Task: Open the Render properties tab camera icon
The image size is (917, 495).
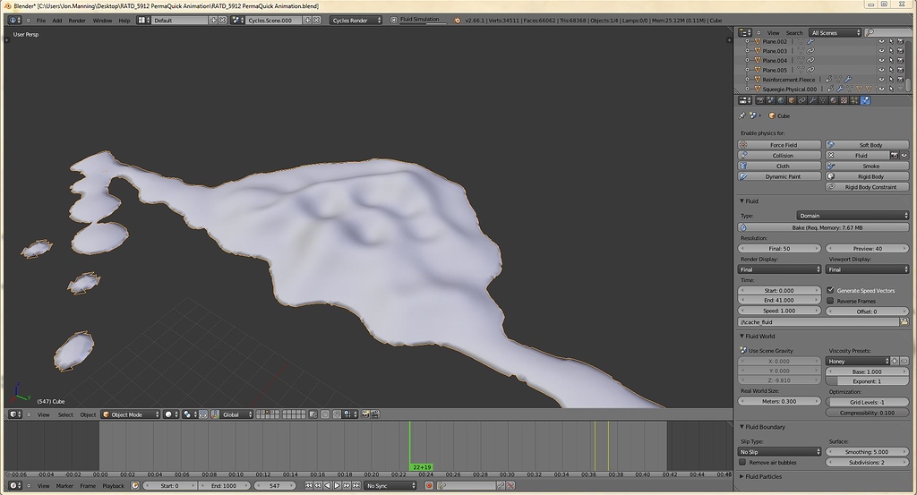Action: click(760, 100)
